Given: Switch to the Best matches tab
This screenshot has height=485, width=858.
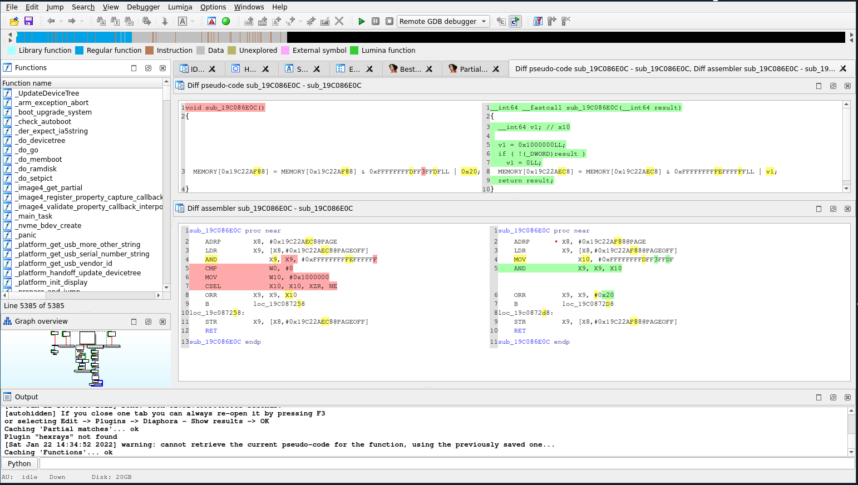Looking at the screenshot, I should point(410,69).
